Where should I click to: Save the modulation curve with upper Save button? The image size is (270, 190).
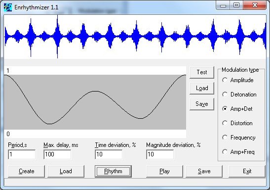point(202,104)
